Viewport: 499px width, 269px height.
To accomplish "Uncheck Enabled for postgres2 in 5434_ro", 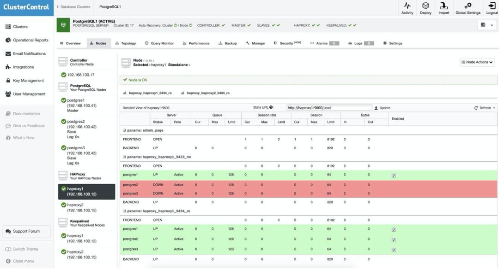I will coord(394,240).
